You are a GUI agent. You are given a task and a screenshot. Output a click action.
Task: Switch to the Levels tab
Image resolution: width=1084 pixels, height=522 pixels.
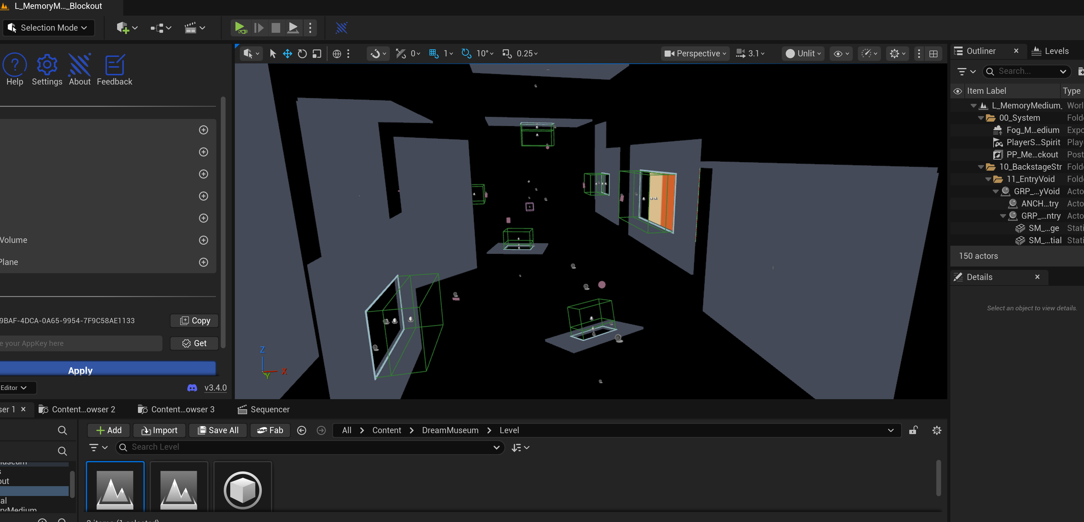1051,51
